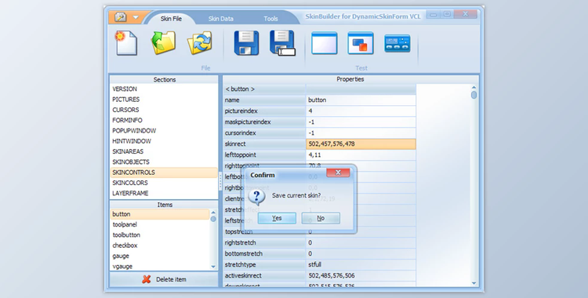
Task: Edit the lefttoppoint value 4,11
Action: tap(361, 154)
